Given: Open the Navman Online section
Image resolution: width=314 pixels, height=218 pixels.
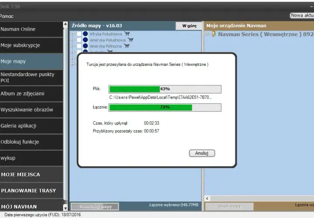Looking at the screenshot, I should click(31, 29).
